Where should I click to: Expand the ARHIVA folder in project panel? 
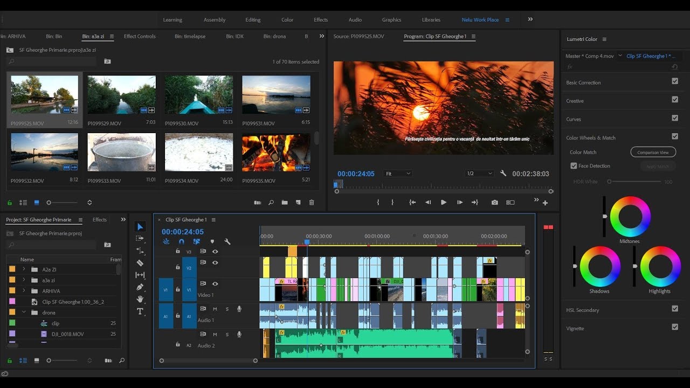24,291
